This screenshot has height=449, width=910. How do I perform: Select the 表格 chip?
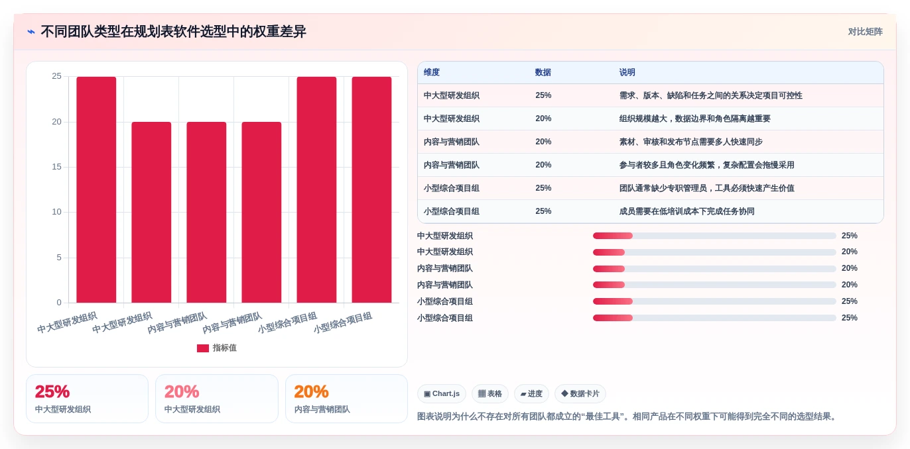point(490,394)
